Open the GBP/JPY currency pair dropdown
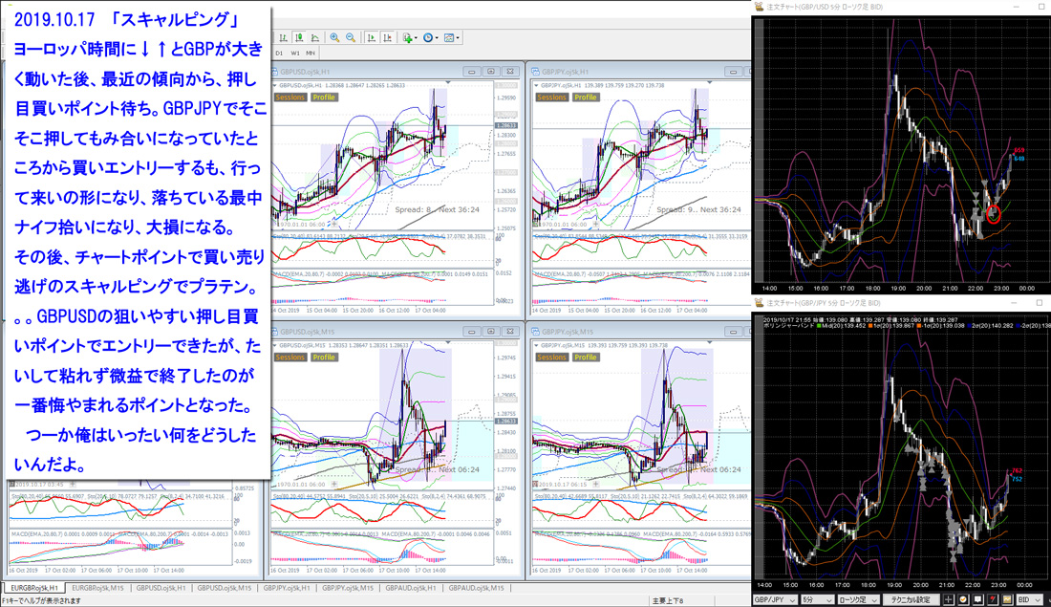This screenshot has height=607, width=1051. pos(773,599)
